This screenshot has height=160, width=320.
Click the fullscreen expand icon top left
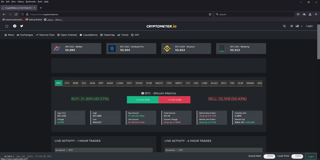click(7, 26)
